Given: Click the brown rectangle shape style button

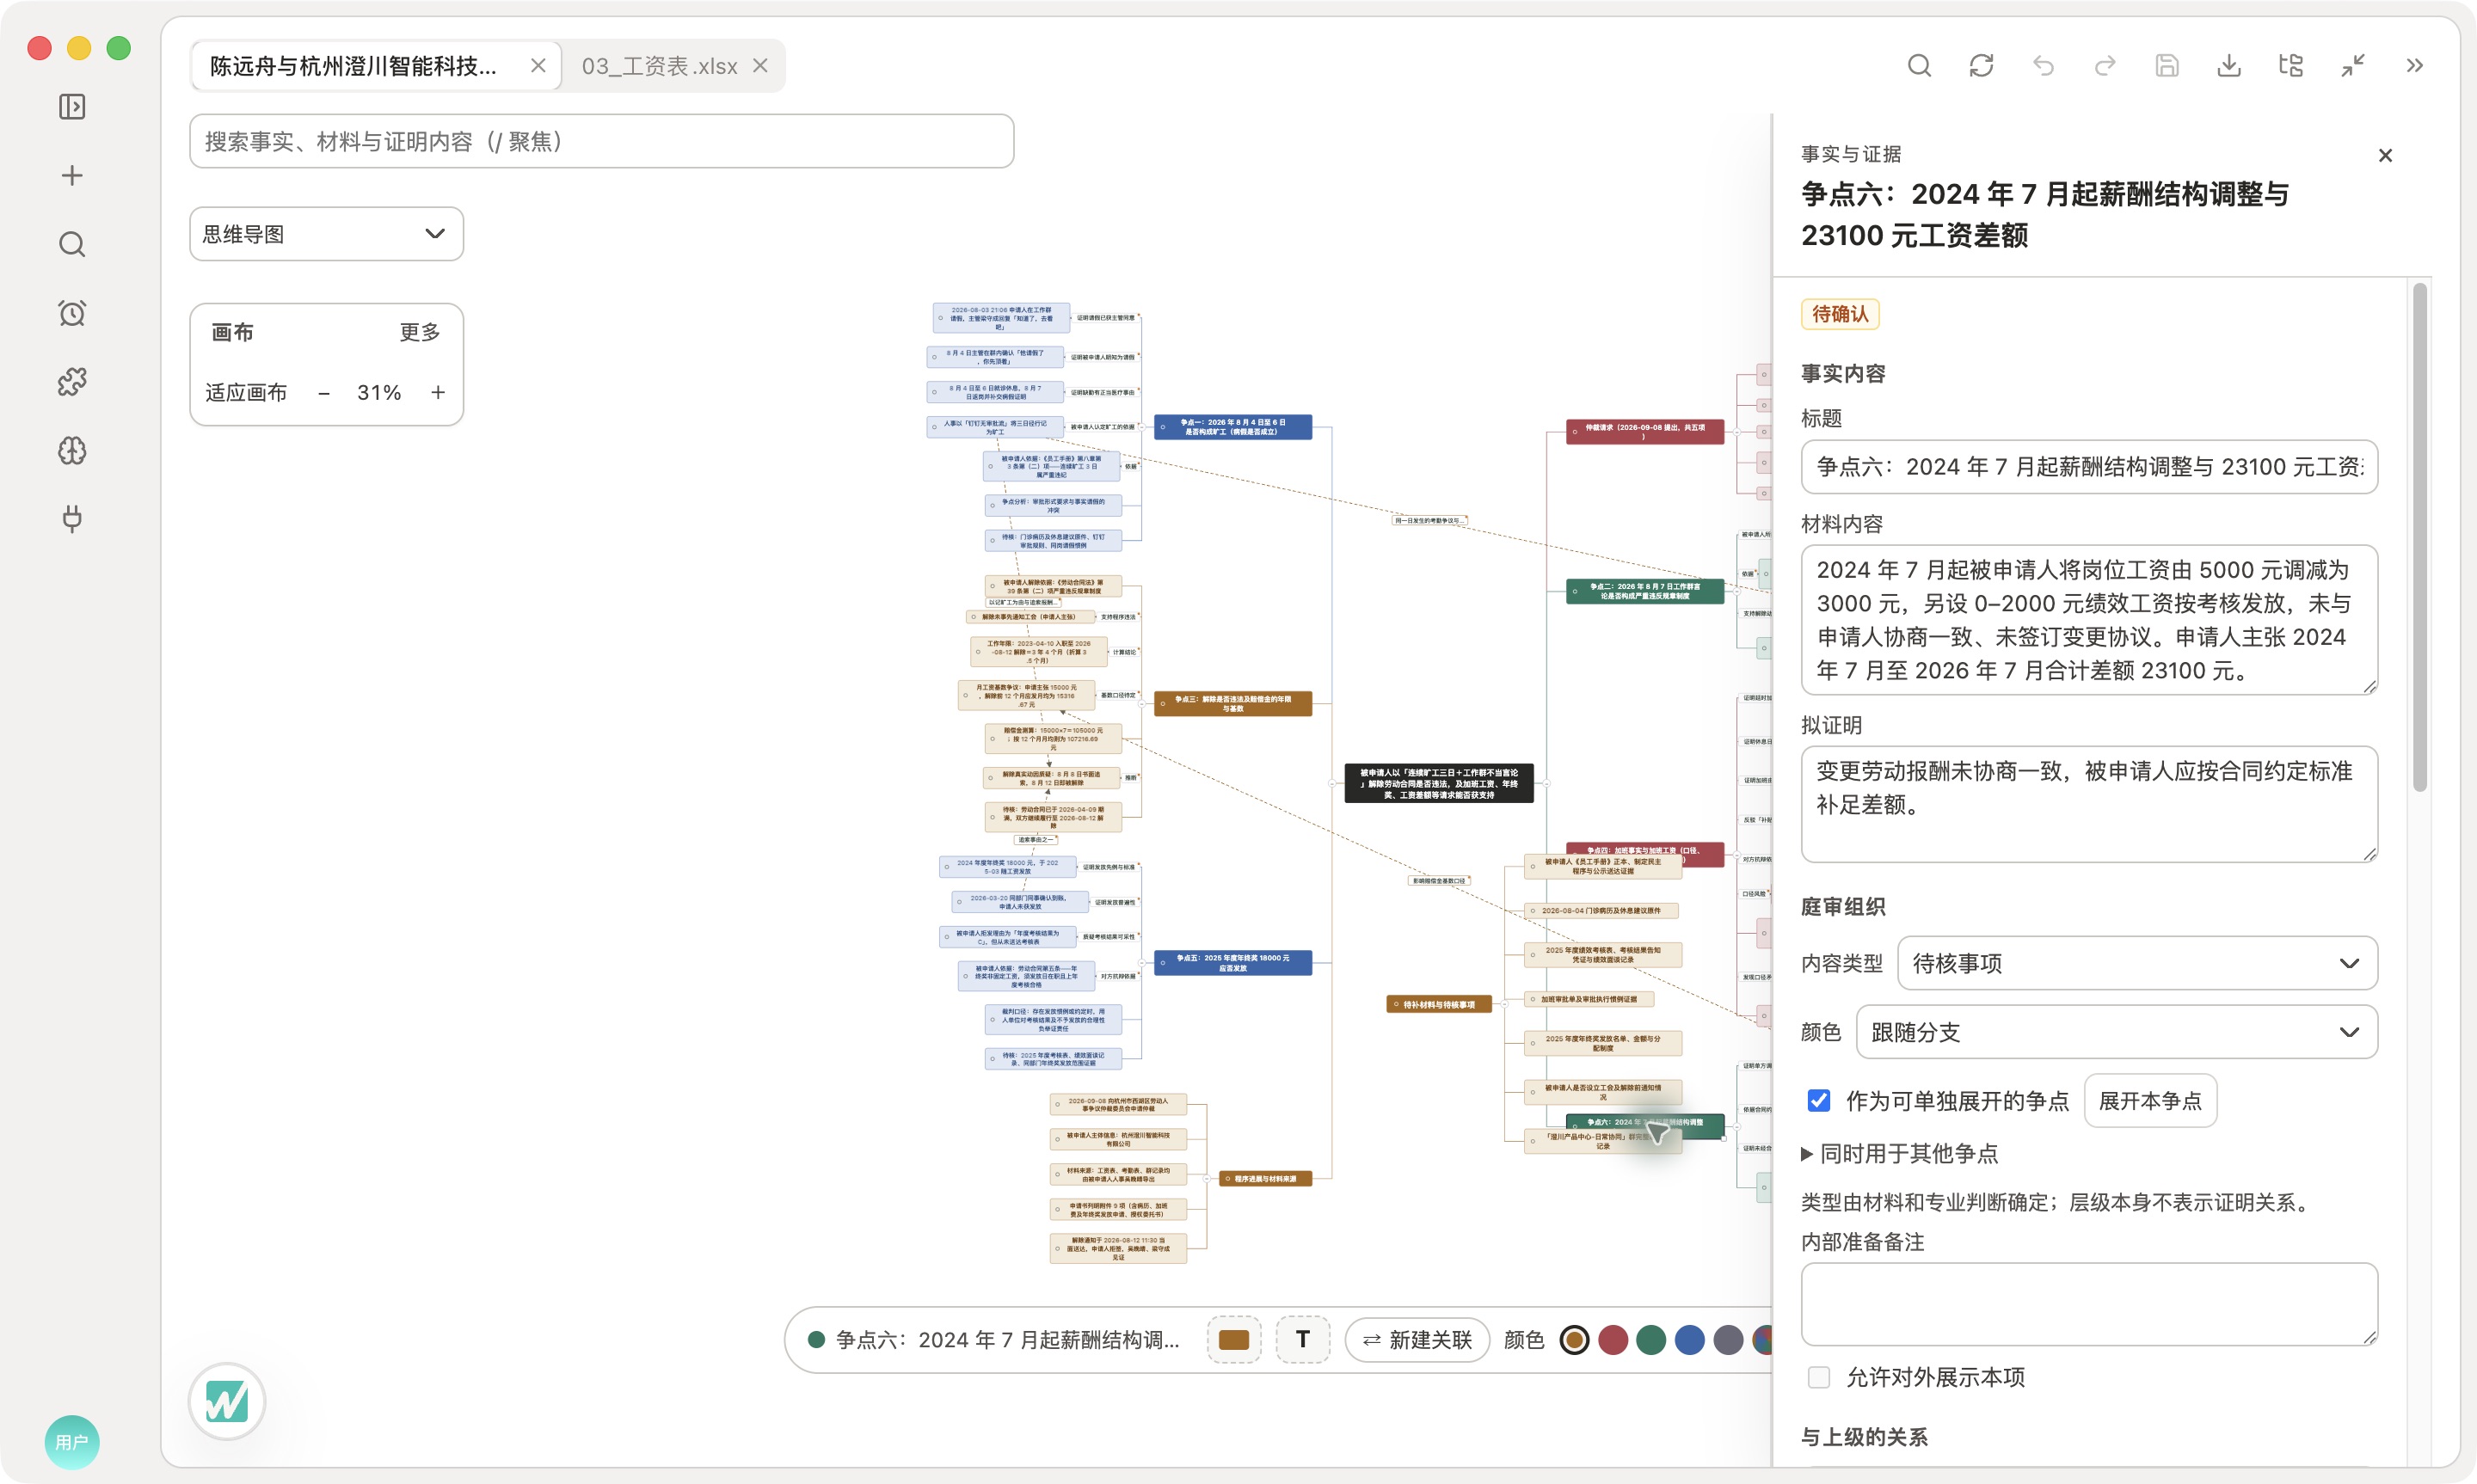Looking at the screenshot, I should click(x=1234, y=1340).
